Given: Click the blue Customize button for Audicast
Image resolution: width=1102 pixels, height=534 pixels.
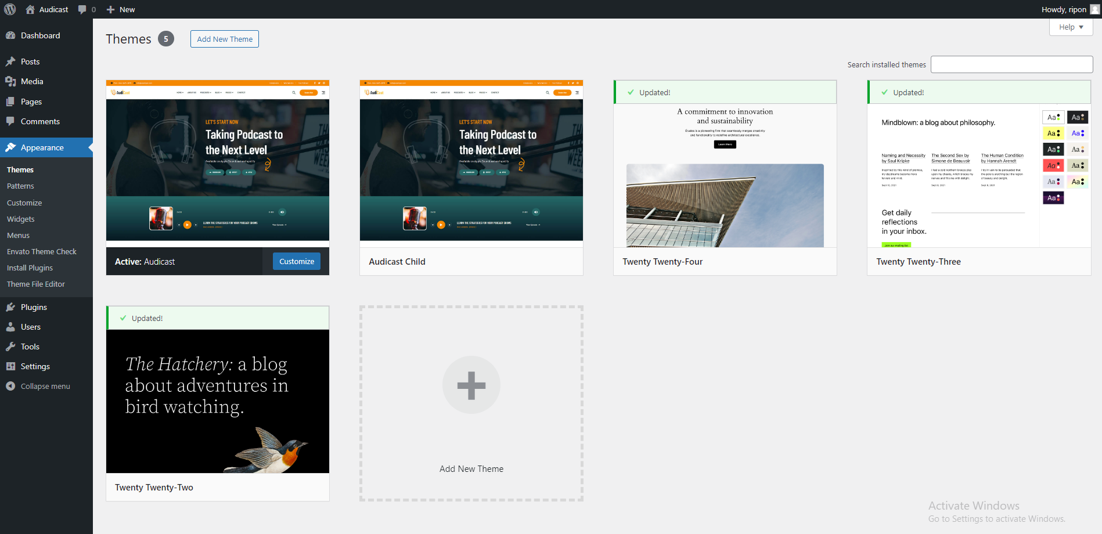Looking at the screenshot, I should point(297,261).
